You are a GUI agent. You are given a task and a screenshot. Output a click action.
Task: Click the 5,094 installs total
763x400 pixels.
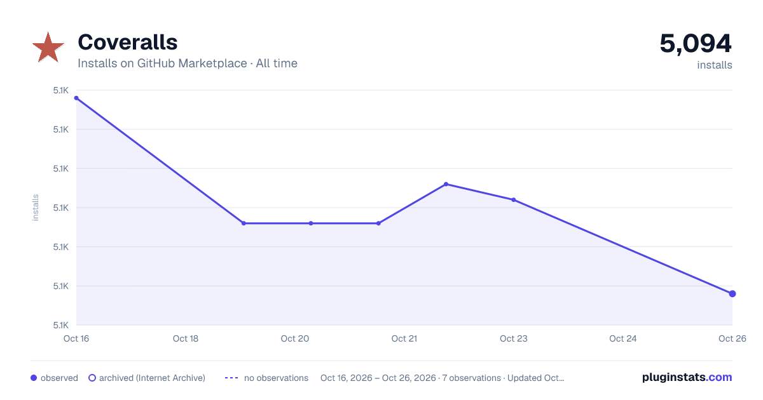pos(696,43)
